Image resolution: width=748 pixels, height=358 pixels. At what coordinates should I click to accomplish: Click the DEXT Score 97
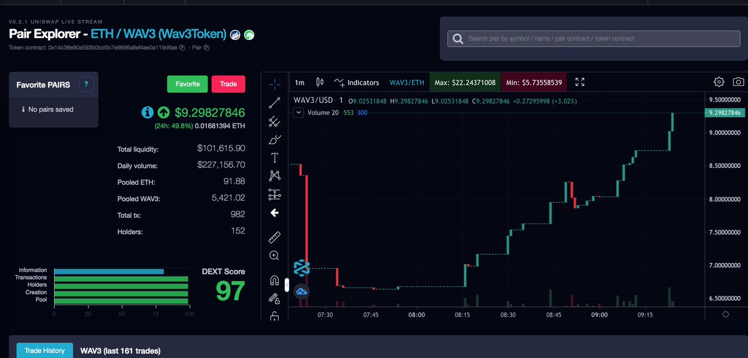(230, 291)
